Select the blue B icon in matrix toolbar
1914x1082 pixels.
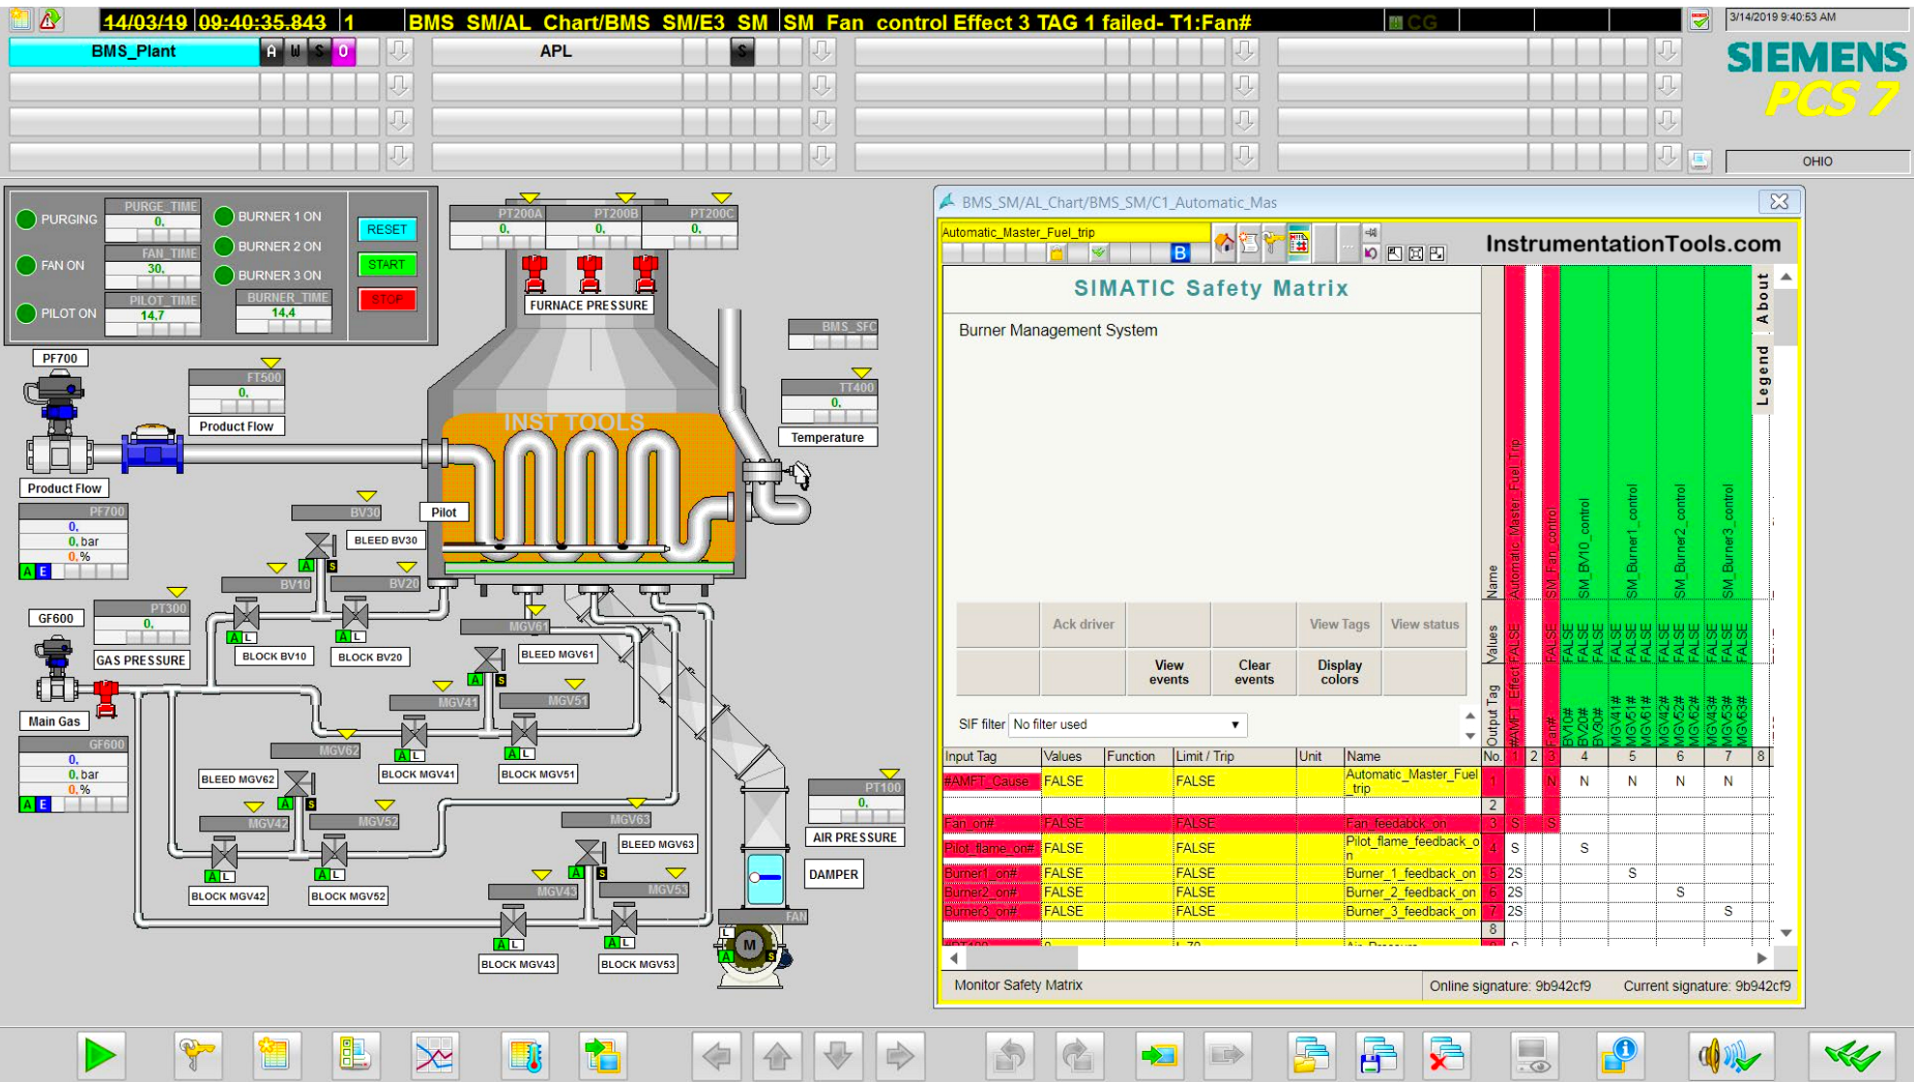click(x=1179, y=251)
